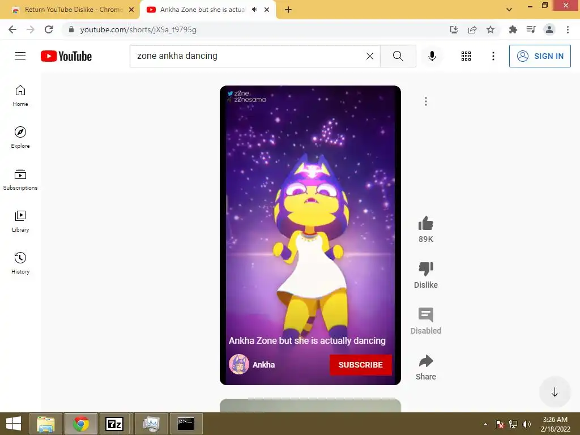Switch to Return YouTube Dislike tab
Screen dimensions: 580x435
(73, 10)
